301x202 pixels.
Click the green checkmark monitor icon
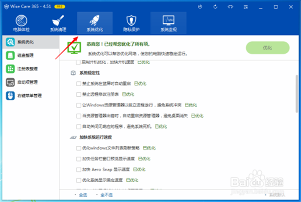pyautogui.click(x=74, y=48)
